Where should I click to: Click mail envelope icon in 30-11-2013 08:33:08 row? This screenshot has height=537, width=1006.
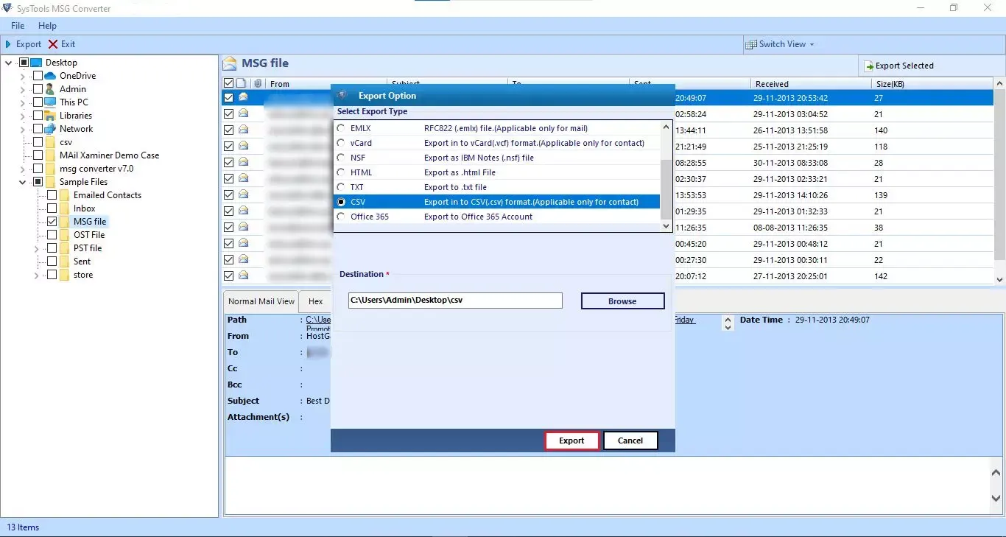tap(243, 162)
